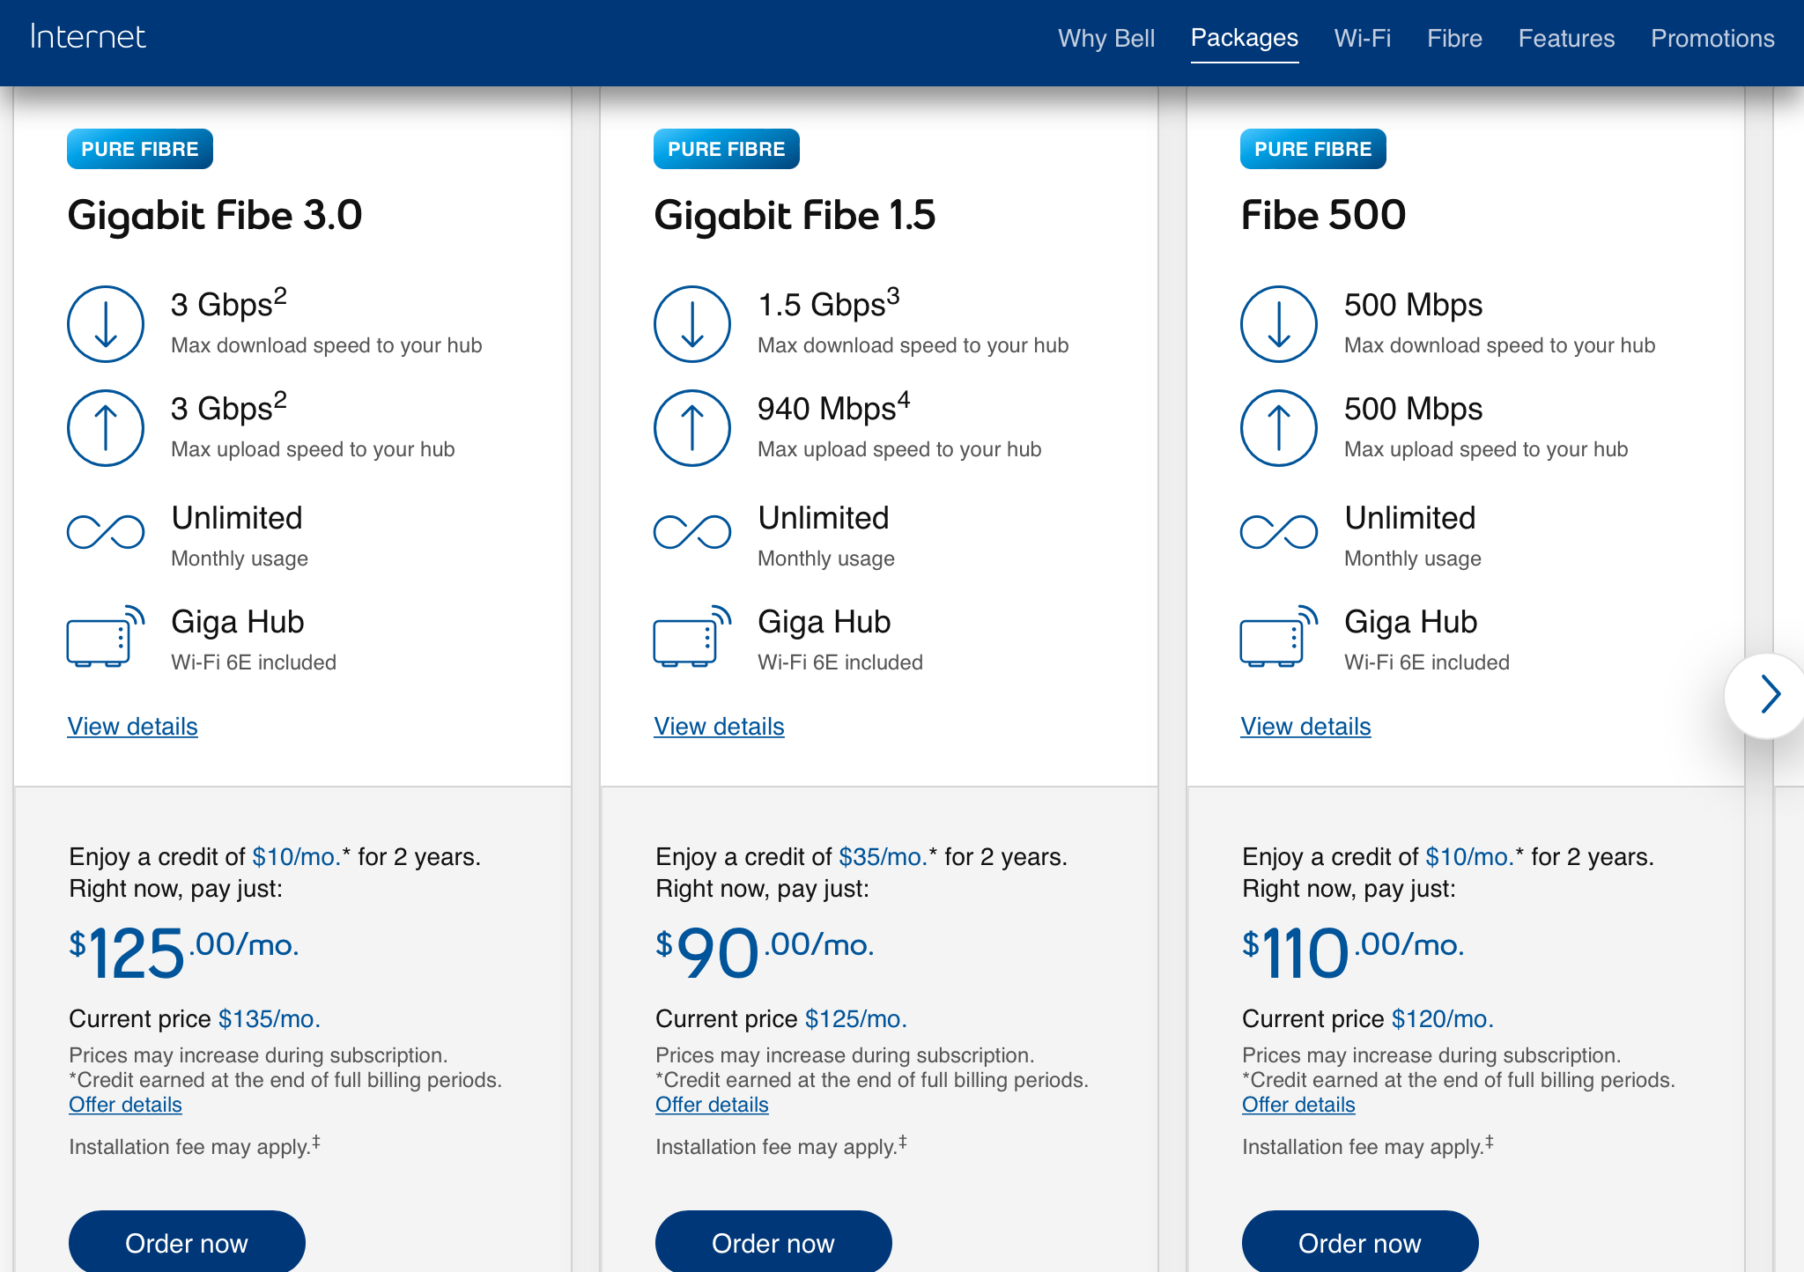Open Offer details under the $90.00/mo. price

[712, 1105]
